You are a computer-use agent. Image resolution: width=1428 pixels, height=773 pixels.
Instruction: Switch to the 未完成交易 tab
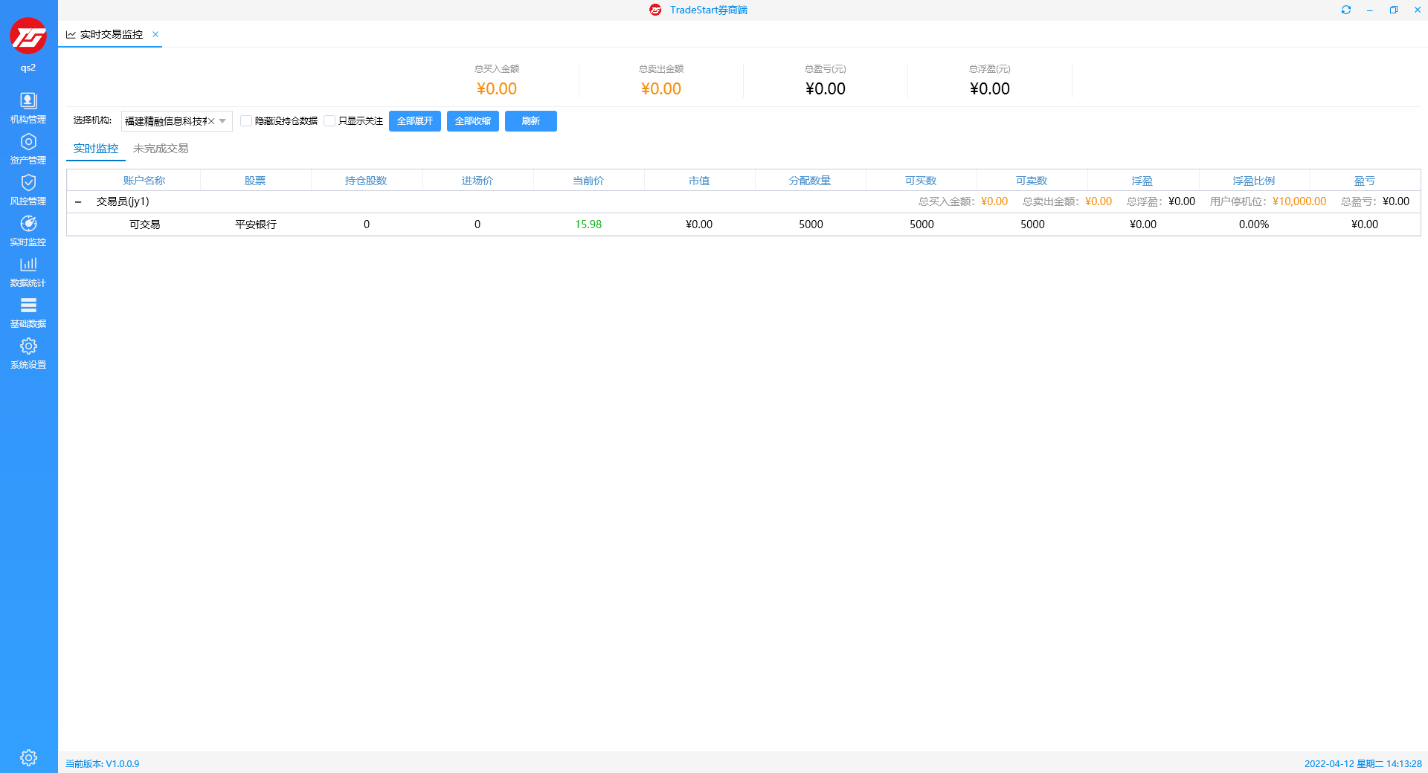(x=161, y=149)
